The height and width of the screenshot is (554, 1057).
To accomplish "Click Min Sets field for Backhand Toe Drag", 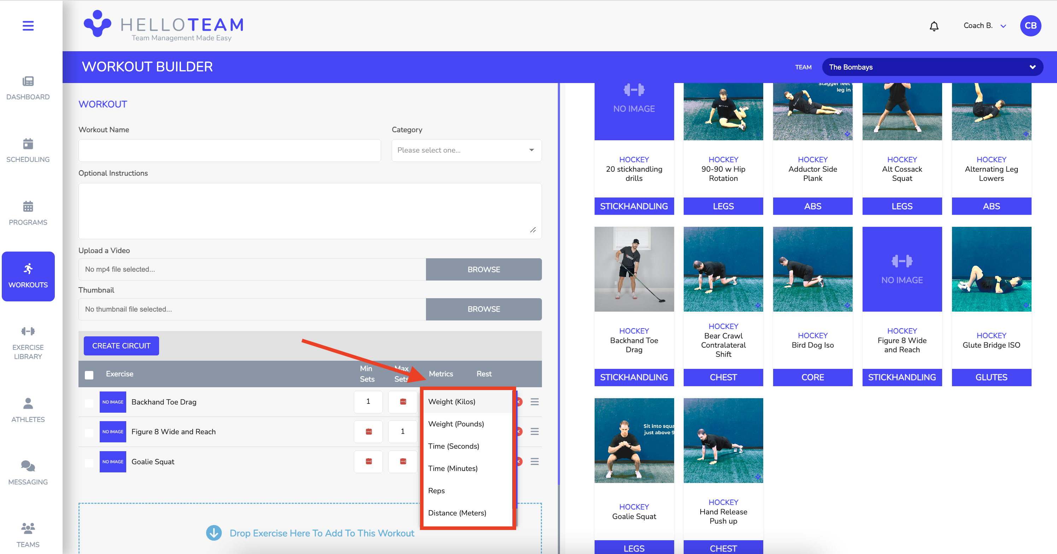I will pyautogui.click(x=368, y=402).
